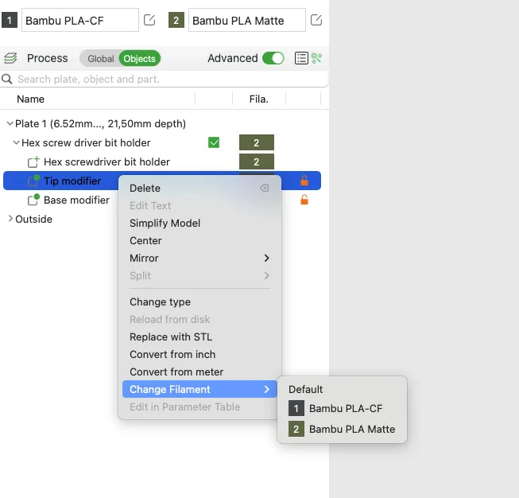Choose Delete from the context menu
Viewport: 519px width, 498px height.
tap(199, 189)
